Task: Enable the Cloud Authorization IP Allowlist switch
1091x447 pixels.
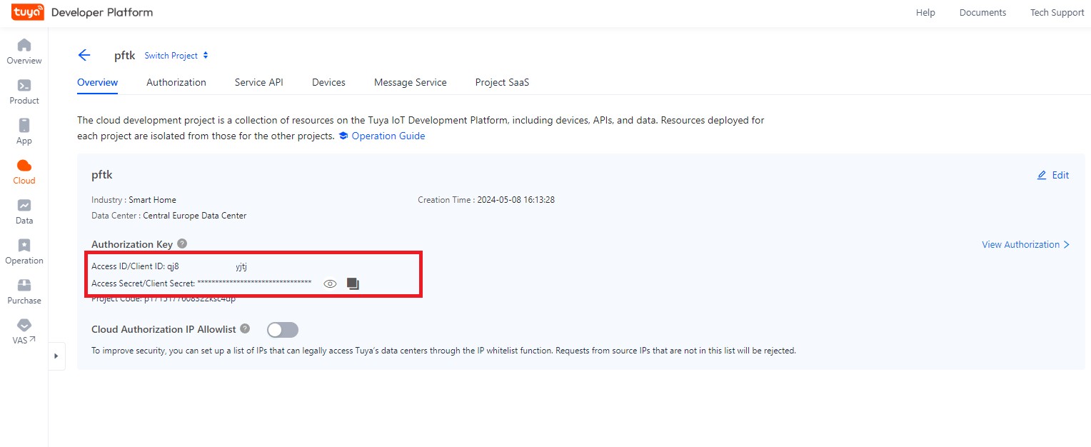Action: tap(282, 329)
